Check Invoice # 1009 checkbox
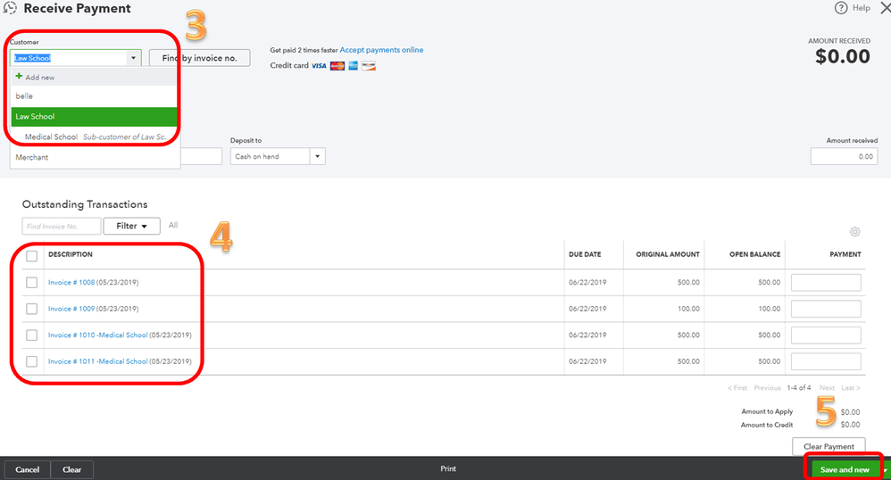Image resolution: width=891 pixels, height=480 pixels. (x=32, y=309)
